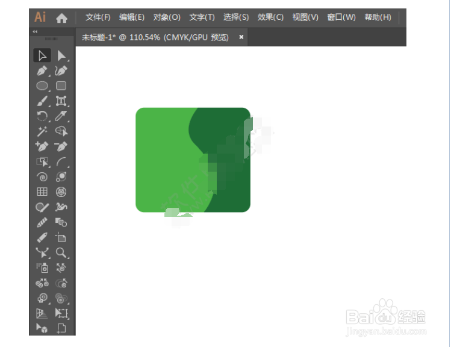The width and height of the screenshot is (451, 347).
Task: Select the Shaper pencil tool
Action: 42,222
